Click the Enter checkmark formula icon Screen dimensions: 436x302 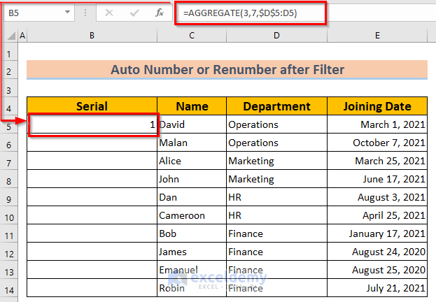(x=134, y=13)
